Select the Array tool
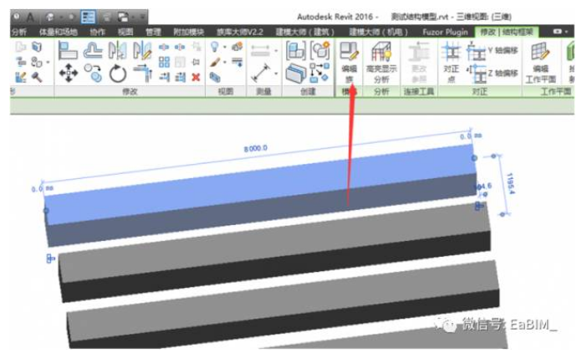 click(164, 62)
